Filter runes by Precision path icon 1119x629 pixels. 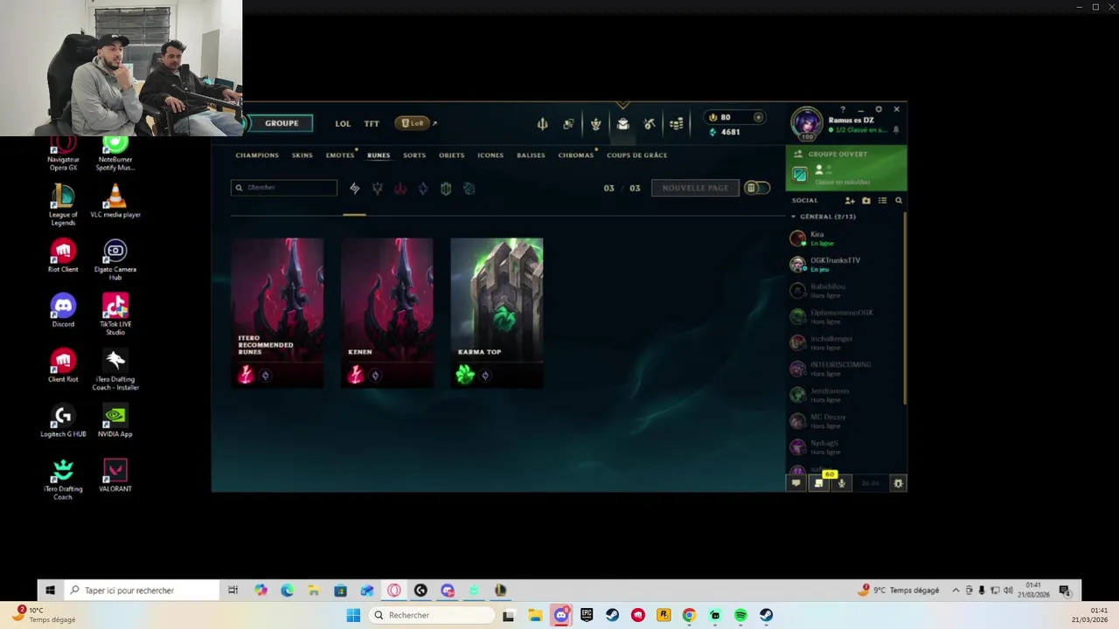(378, 188)
